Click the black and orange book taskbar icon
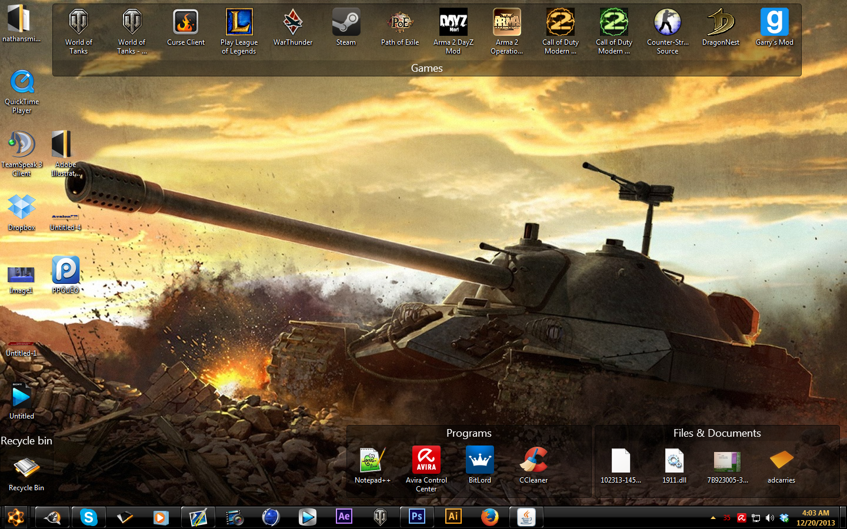The width and height of the screenshot is (847, 529). click(x=125, y=517)
